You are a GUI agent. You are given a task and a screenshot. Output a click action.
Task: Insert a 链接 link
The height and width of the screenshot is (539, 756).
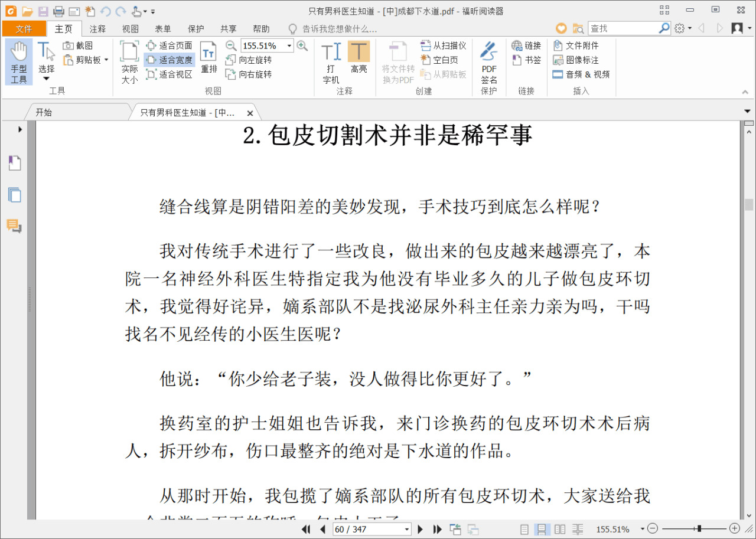coord(526,45)
